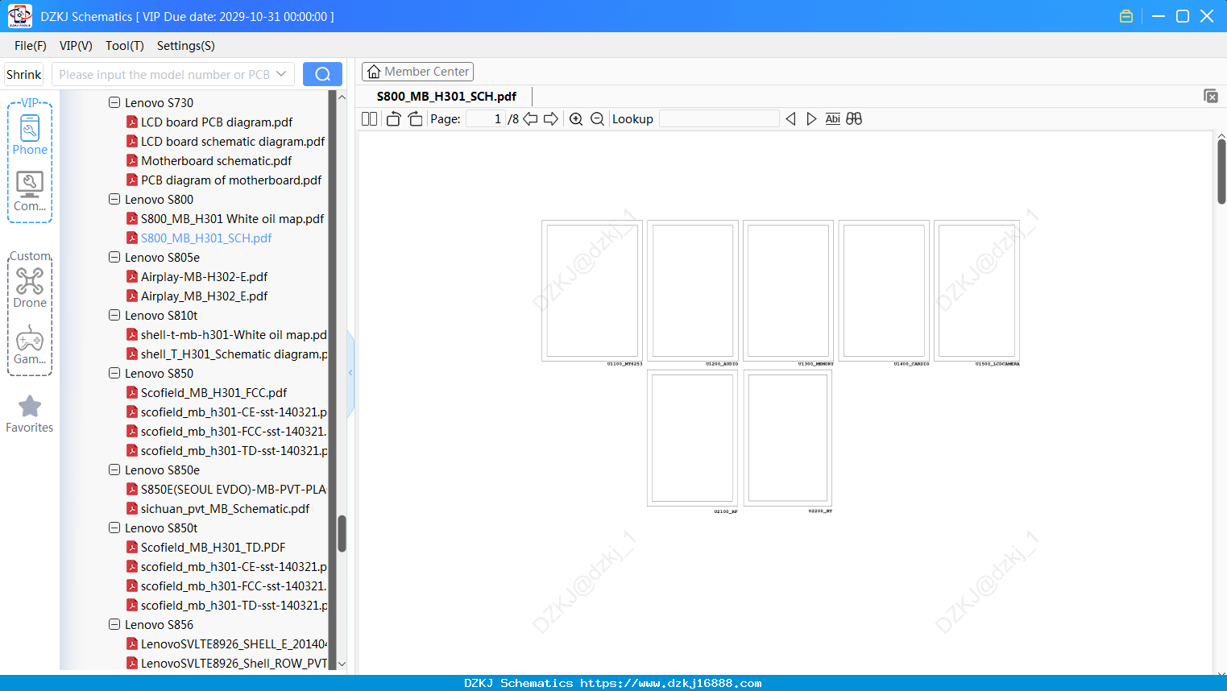Select the S800_MB_H301_SCH.pdf tab

coord(446,96)
